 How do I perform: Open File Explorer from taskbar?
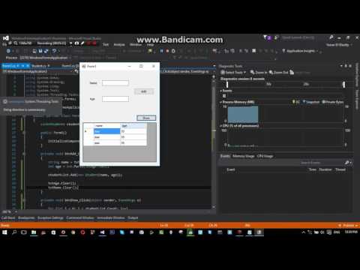click(x=34, y=232)
